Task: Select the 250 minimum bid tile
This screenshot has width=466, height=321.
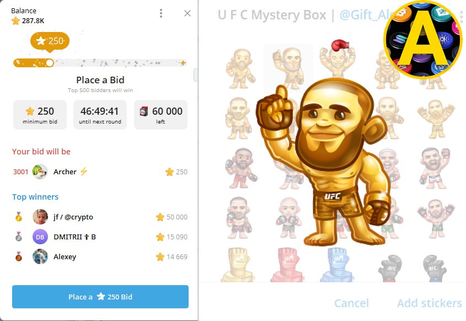Action: (x=40, y=115)
